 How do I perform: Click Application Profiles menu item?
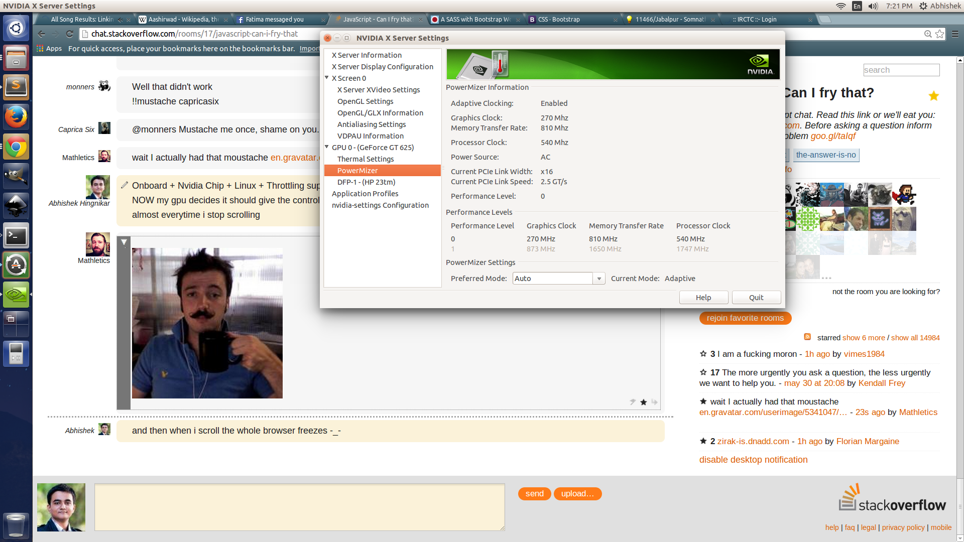pos(365,193)
